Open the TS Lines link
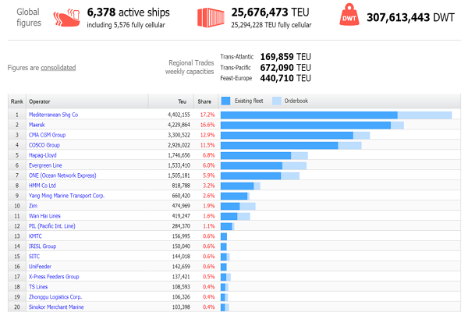468x312 pixels. click(x=38, y=287)
